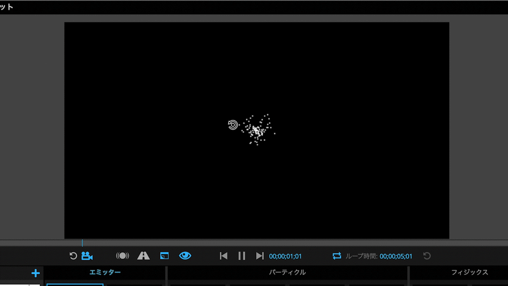
Task: Click the + button to add an emitter
Action: pyautogui.click(x=36, y=273)
